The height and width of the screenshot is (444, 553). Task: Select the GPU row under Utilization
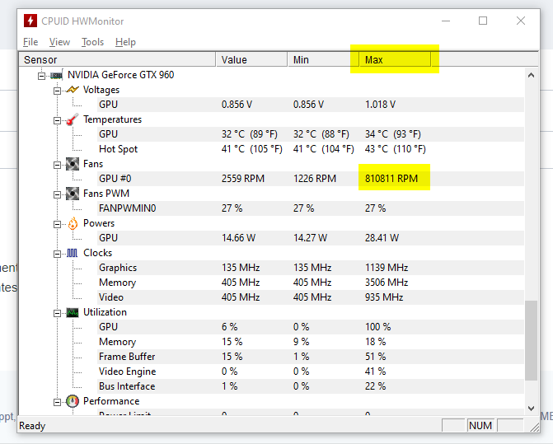(311, 327)
